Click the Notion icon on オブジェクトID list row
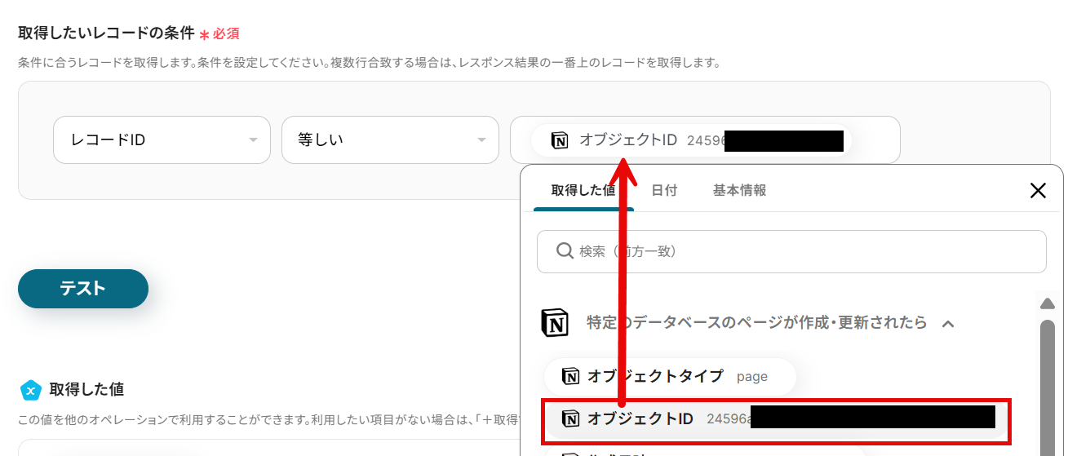Image resolution: width=1090 pixels, height=456 pixels. click(571, 419)
